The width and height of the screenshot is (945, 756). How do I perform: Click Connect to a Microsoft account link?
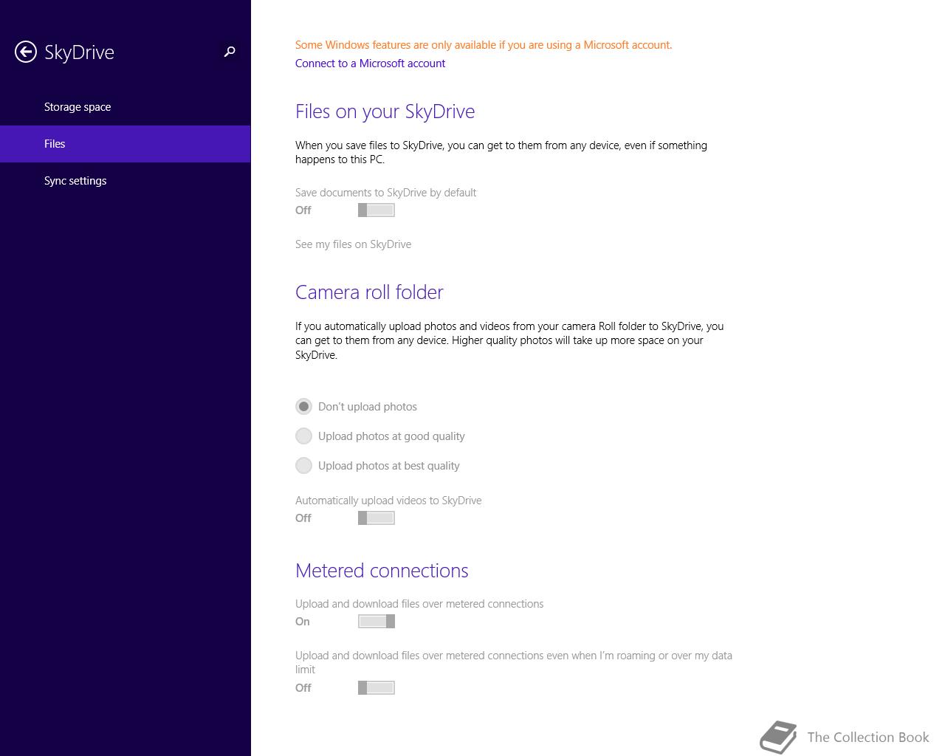coord(370,63)
